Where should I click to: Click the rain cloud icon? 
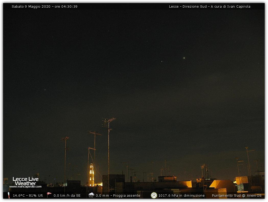click(91, 195)
